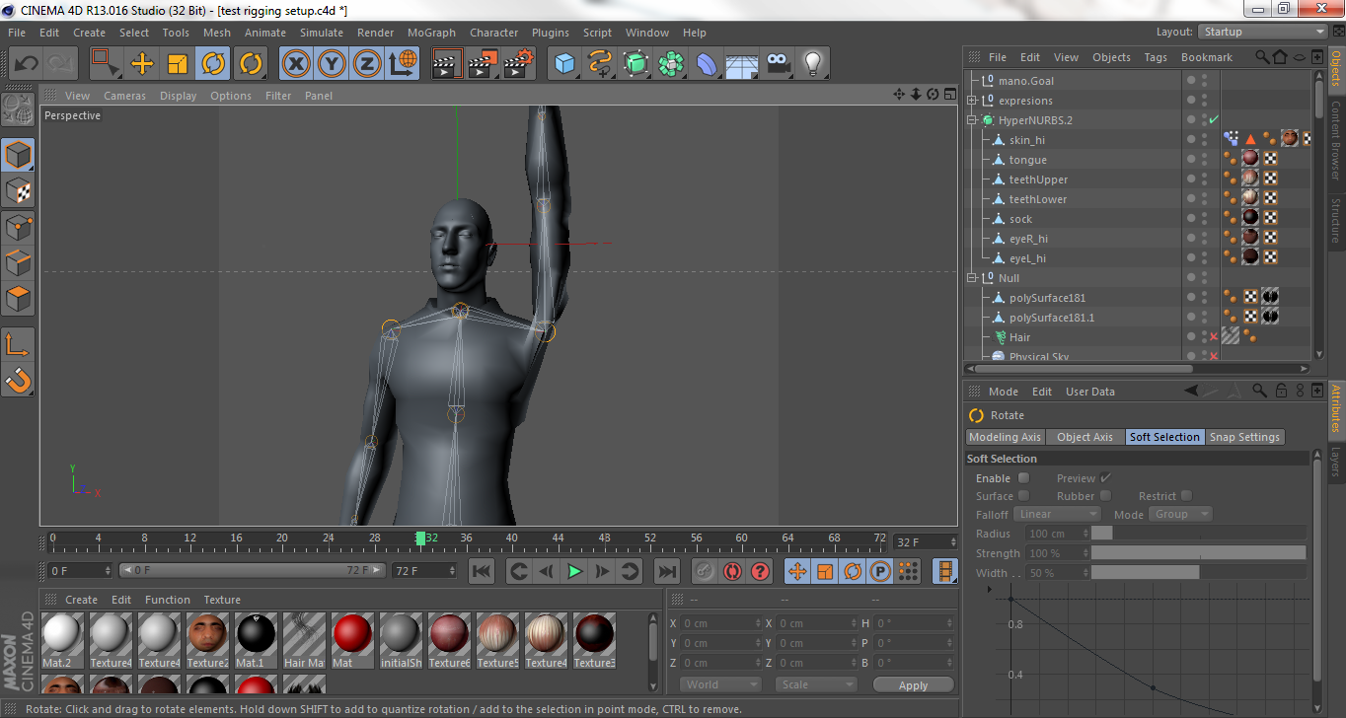Open the Tags menu in Object Manager

pyautogui.click(x=1156, y=57)
